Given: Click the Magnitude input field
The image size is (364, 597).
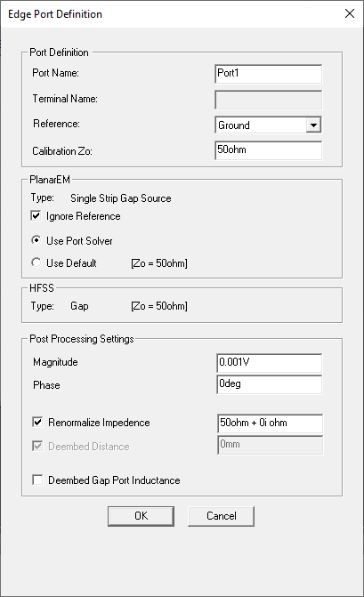Looking at the screenshot, I should click(270, 363).
